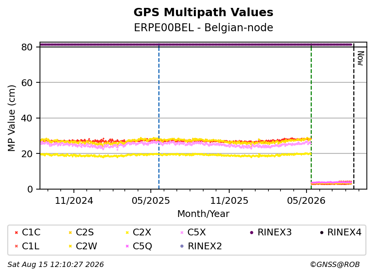This screenshot has height=276, width=374.
Task: Click the C5X pink legend marker
Action: click(x=182, y=232)
